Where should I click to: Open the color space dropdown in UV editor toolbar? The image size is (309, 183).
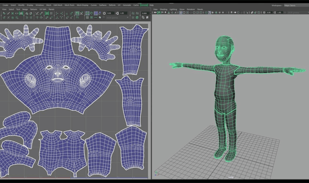point(117,17)
